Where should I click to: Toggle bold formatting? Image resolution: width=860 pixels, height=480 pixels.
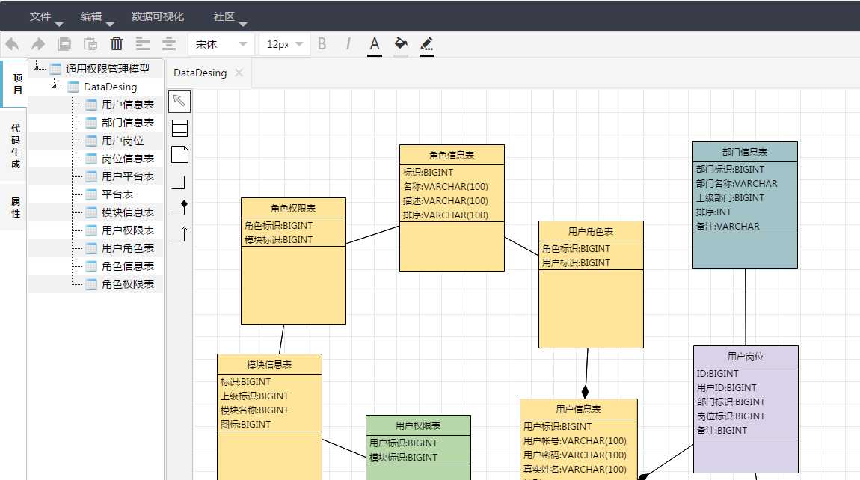click(322, 44)
